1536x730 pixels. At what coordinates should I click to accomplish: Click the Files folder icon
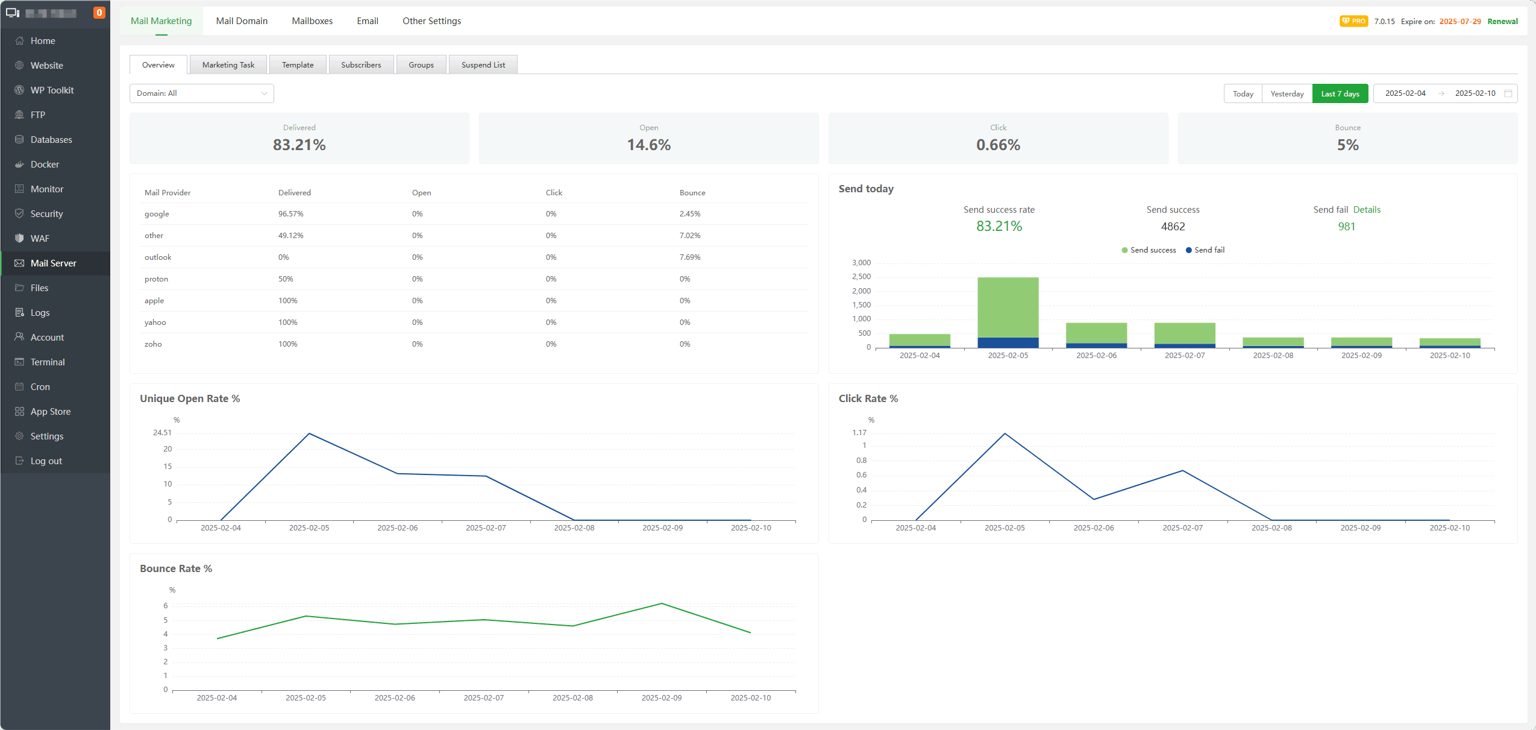pos(19,288)
